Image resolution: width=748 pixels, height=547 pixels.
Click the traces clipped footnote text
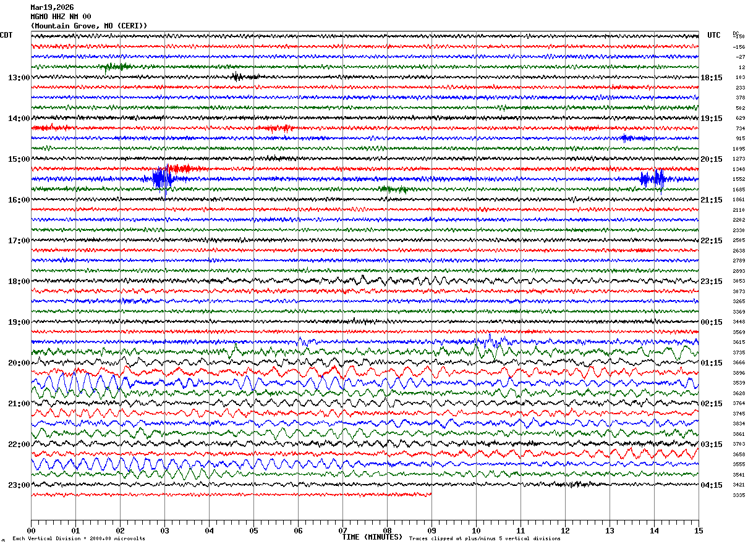[x=485, y=539]
